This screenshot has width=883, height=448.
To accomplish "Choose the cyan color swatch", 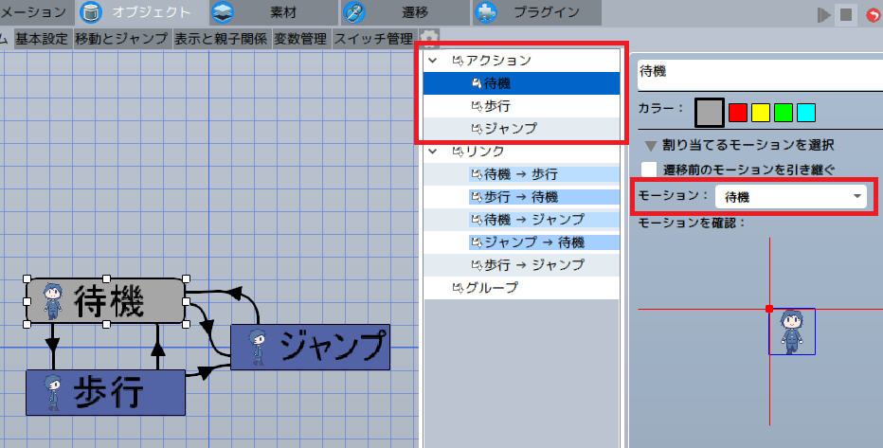I will coord(806,113).
